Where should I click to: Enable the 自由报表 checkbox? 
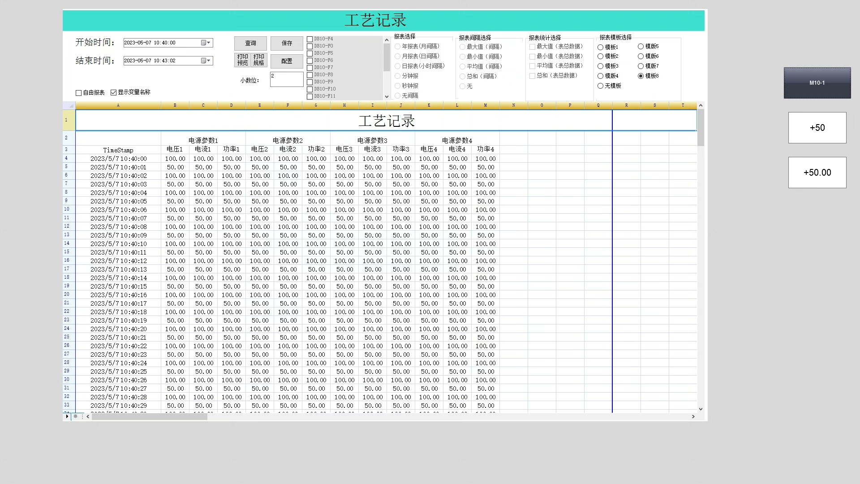point(79,93)
